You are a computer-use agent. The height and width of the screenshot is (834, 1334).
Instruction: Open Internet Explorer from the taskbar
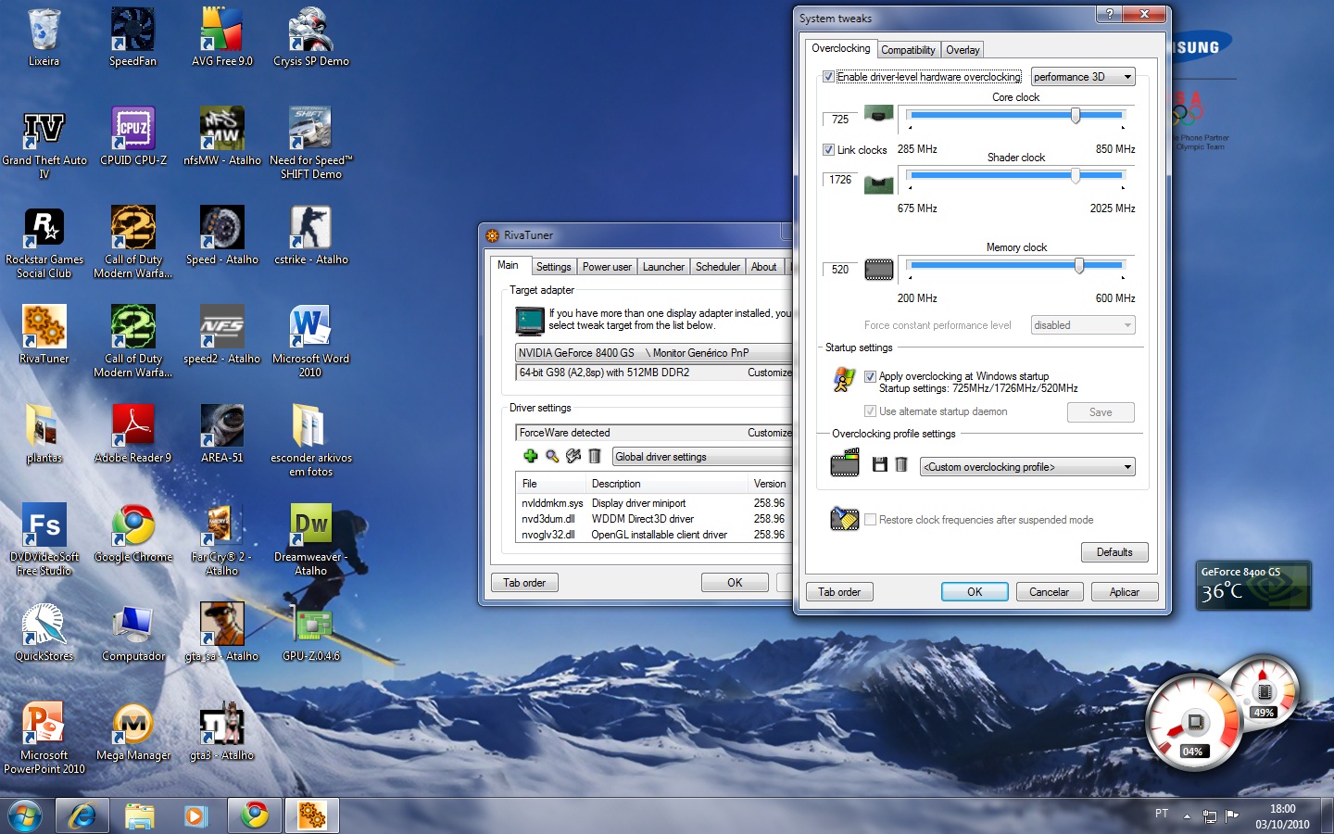point(82,815)
